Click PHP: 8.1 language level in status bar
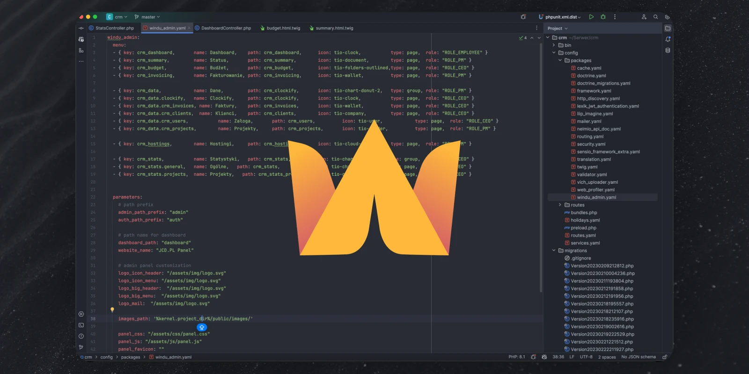This screenshot has height=374, width=749. pyautogui.click(x=517, y=357)
